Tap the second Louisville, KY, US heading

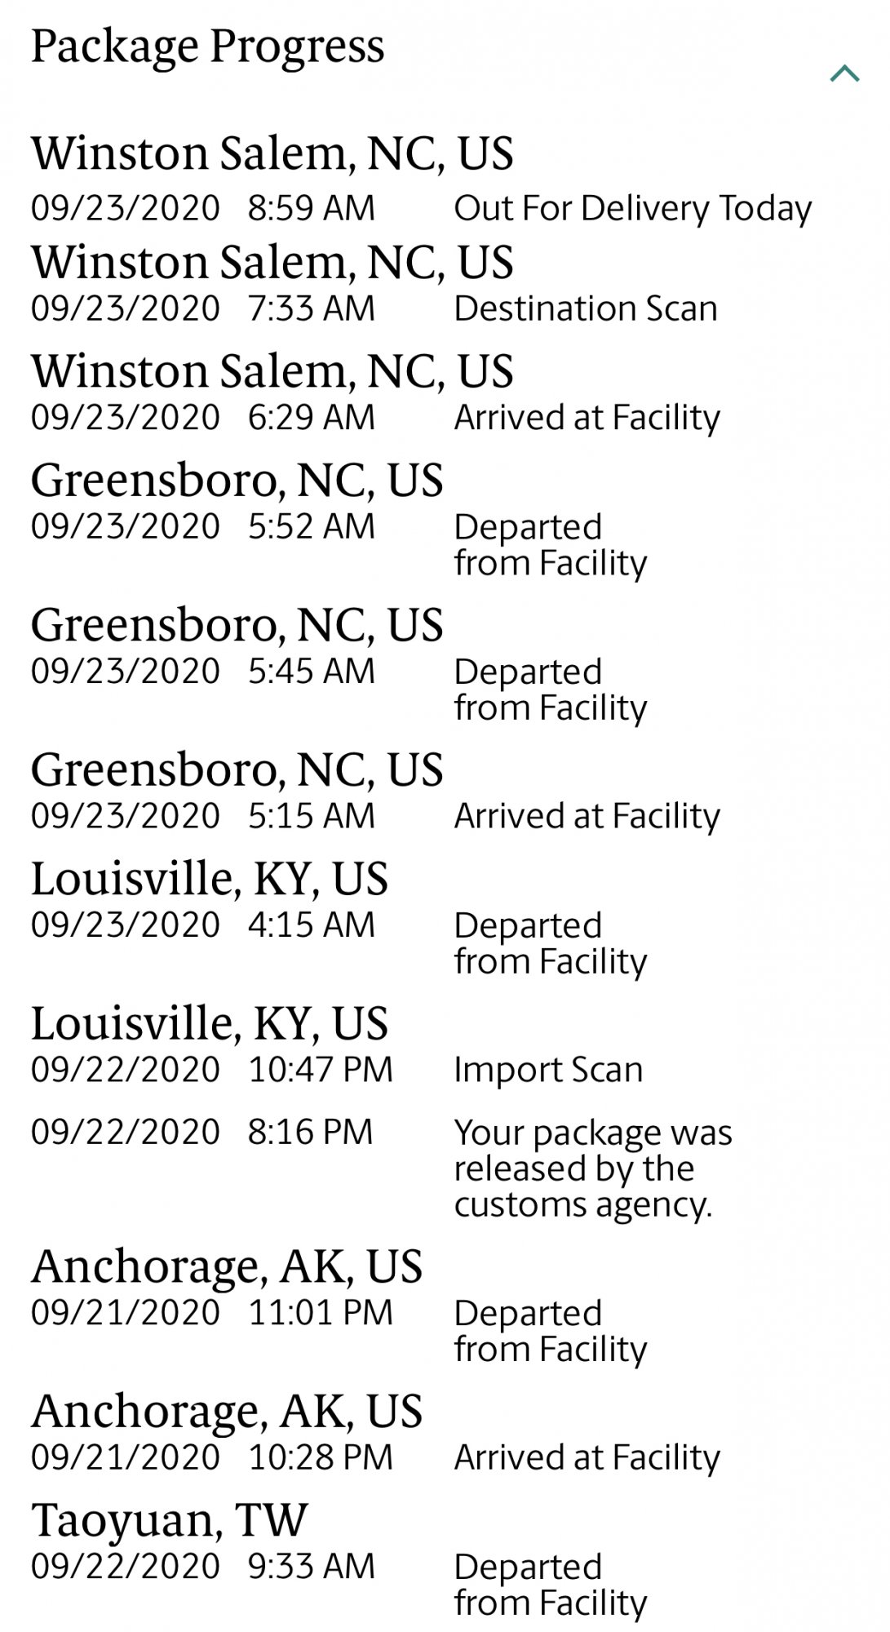(x=210, y=1023)
